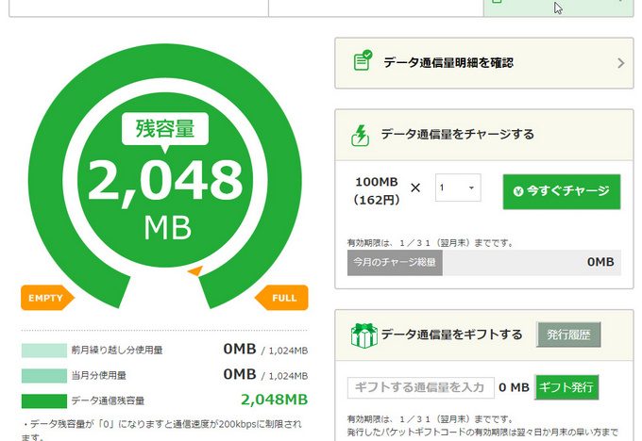Click the yen icon in charge button
This screenshot has height=441, width=642.
[x=518, y=191]
